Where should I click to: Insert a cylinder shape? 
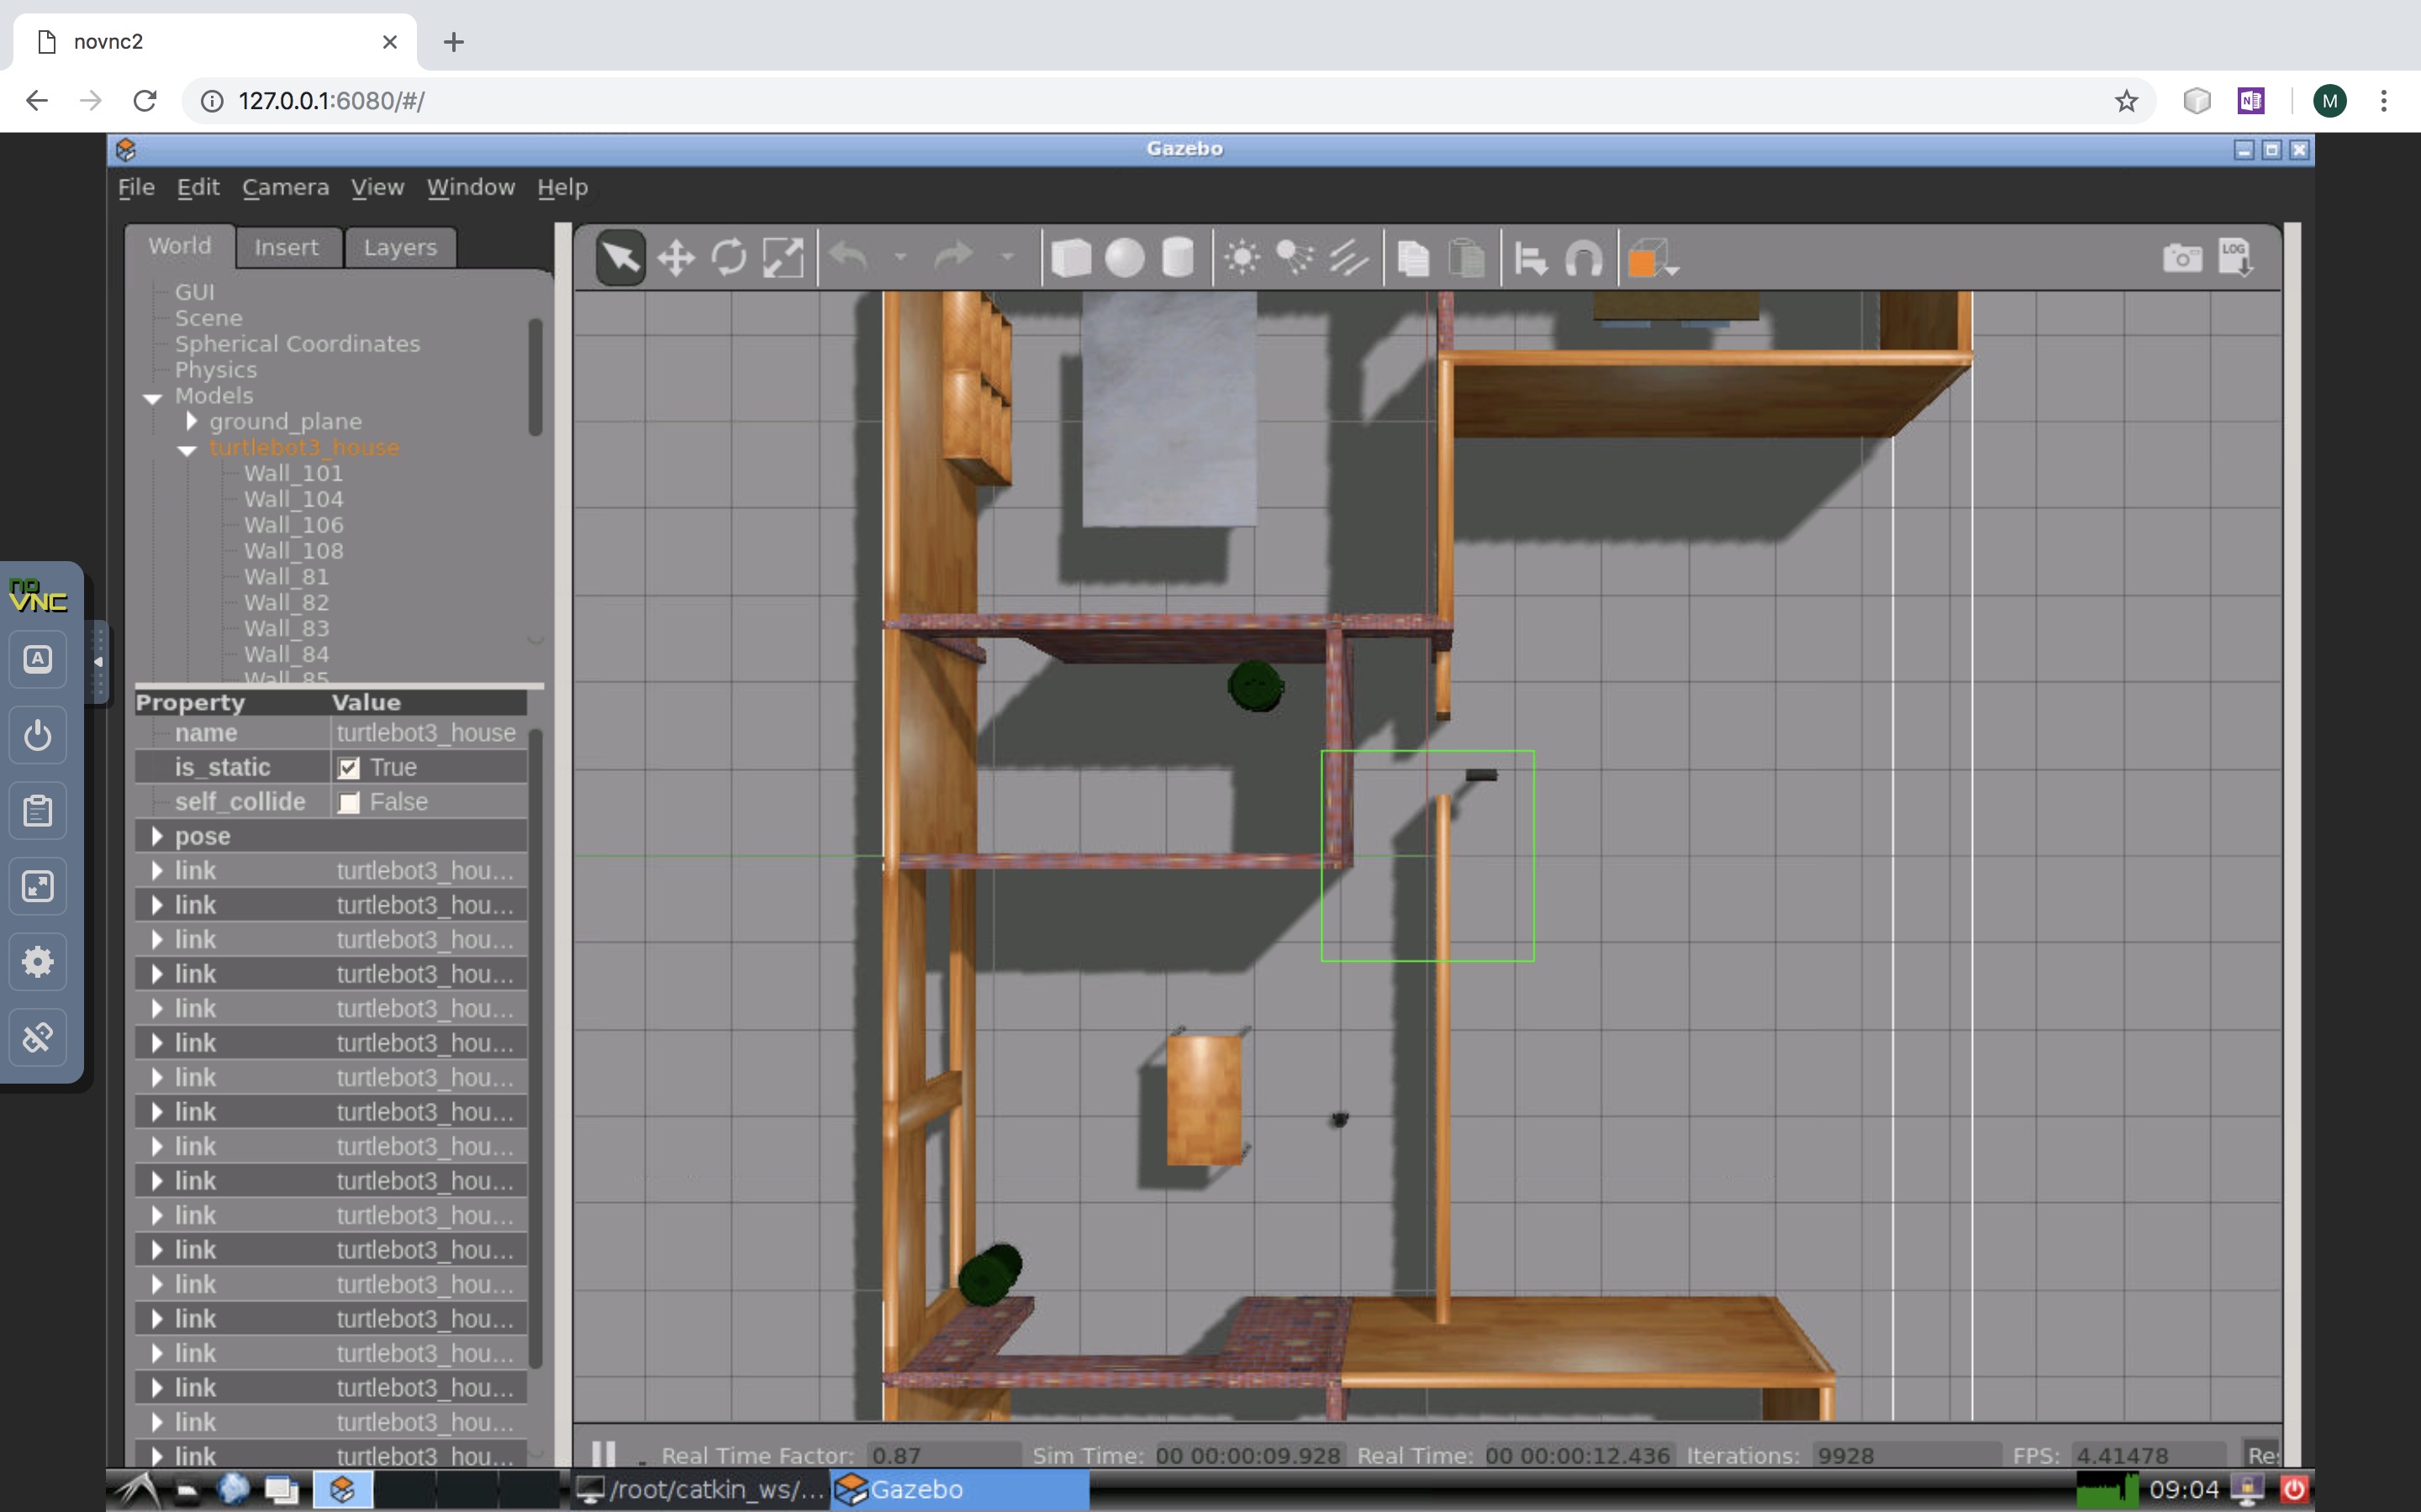click(x=1178, y=258)
